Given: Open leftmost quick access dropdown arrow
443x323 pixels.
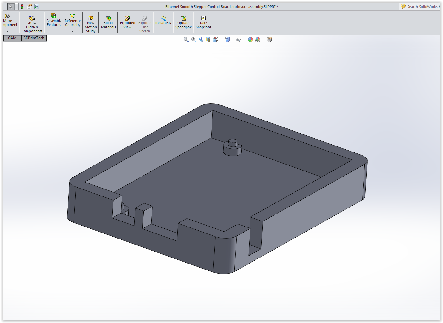Looking at the screenshot, I should pyautogui.click(x=5, y=7).
